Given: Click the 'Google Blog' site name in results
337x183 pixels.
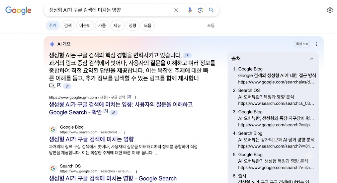Looking at the screenshot, I should tap(72, 127).
